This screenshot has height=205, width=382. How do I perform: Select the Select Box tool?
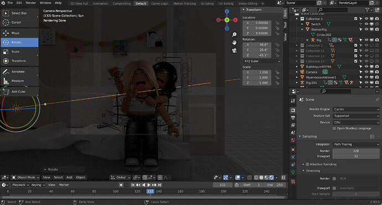click(19, 13)
